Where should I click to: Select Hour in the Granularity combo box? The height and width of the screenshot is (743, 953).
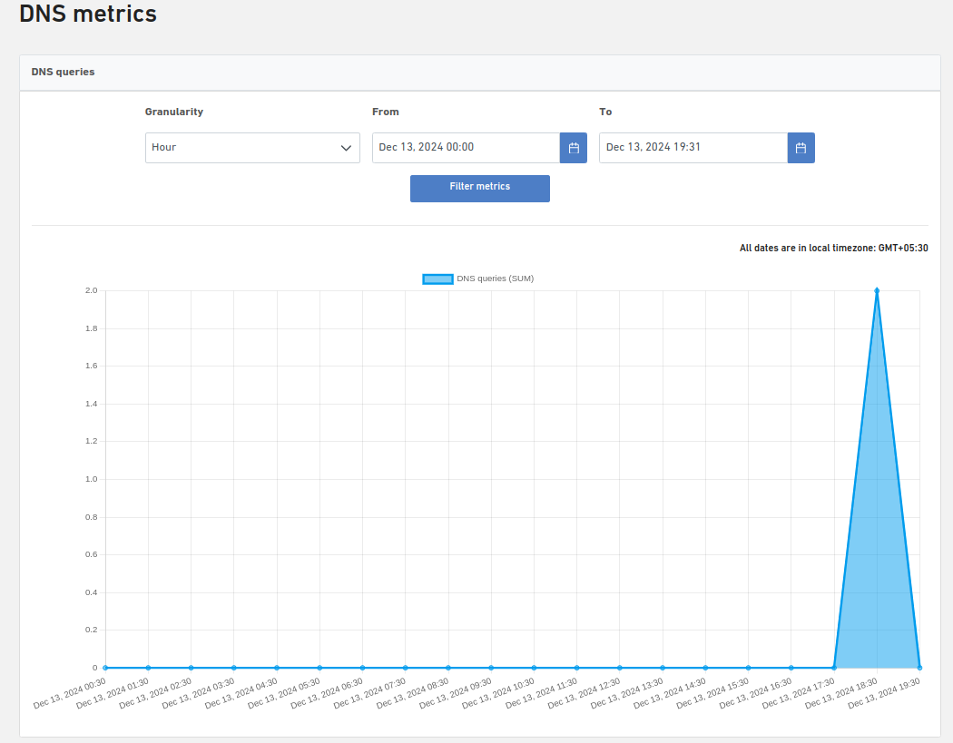pos(252,147)
